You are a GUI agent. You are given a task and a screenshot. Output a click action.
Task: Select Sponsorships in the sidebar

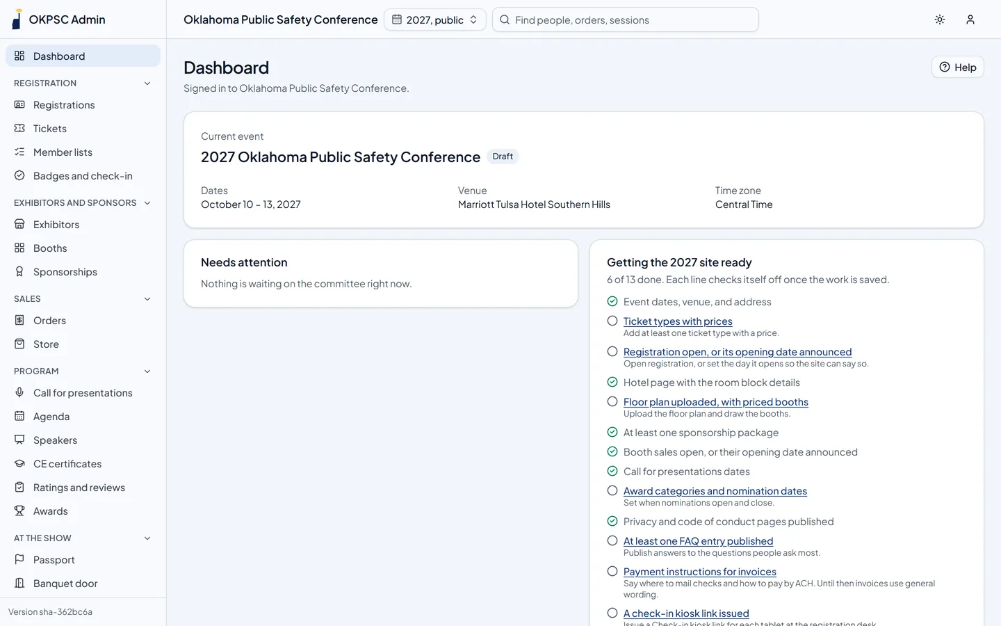[x=83, y=271]
